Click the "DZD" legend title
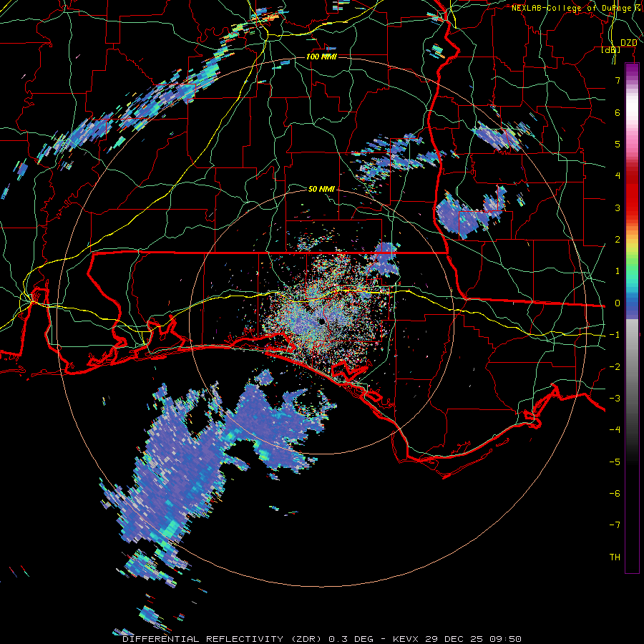This screenshot has height=644, width=644. (x=628, y=43)
